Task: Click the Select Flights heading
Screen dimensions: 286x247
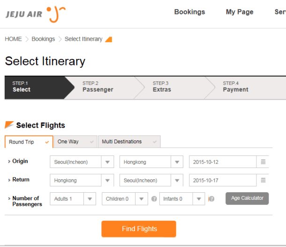Action: point(40,125)
